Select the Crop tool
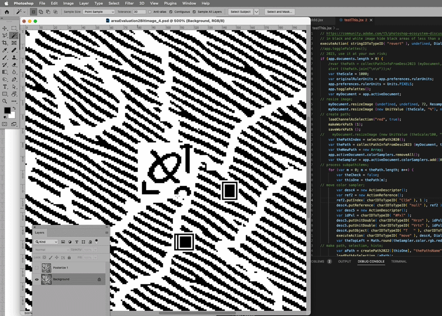This screenshot has width=442, height=316. coord(5,43)
